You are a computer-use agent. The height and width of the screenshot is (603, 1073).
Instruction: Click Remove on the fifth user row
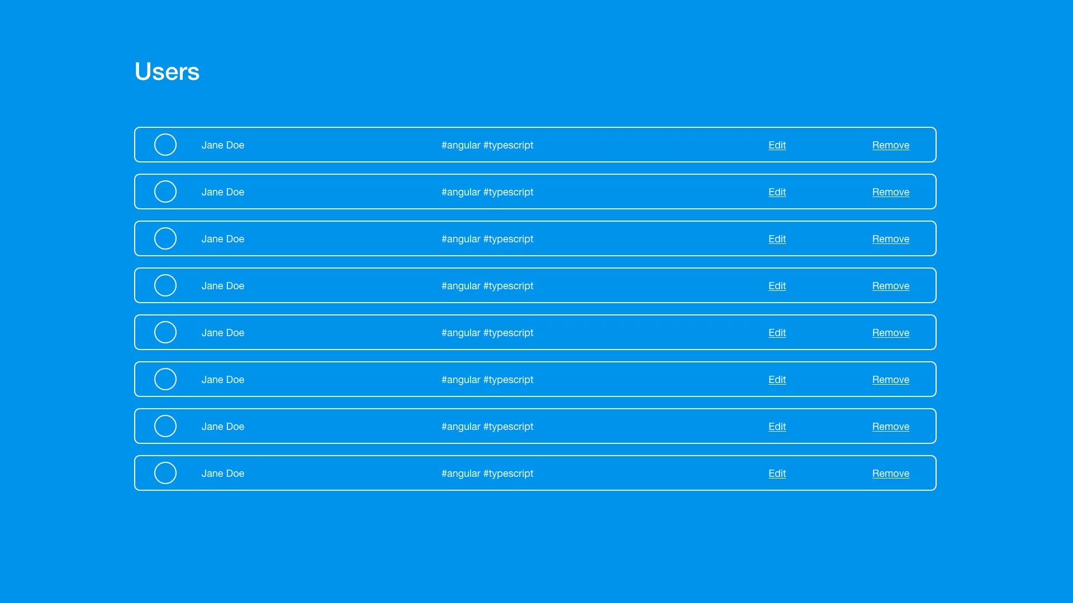point(890,332)
